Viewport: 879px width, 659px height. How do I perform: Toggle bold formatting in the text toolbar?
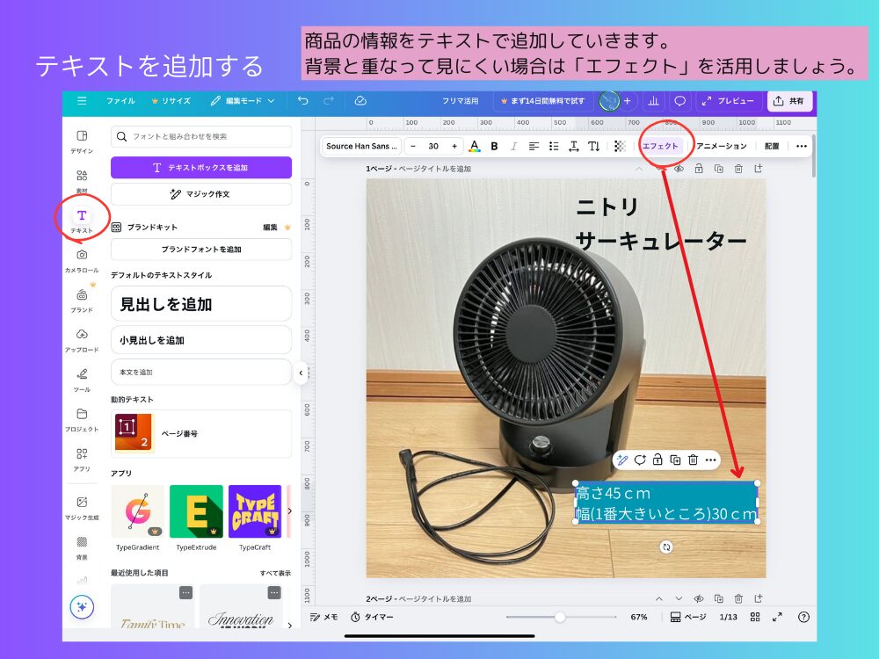pos(495,146)
